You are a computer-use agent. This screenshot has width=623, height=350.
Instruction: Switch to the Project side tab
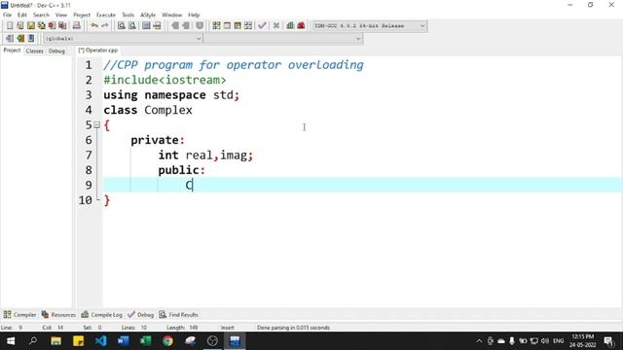pos(12,51)
